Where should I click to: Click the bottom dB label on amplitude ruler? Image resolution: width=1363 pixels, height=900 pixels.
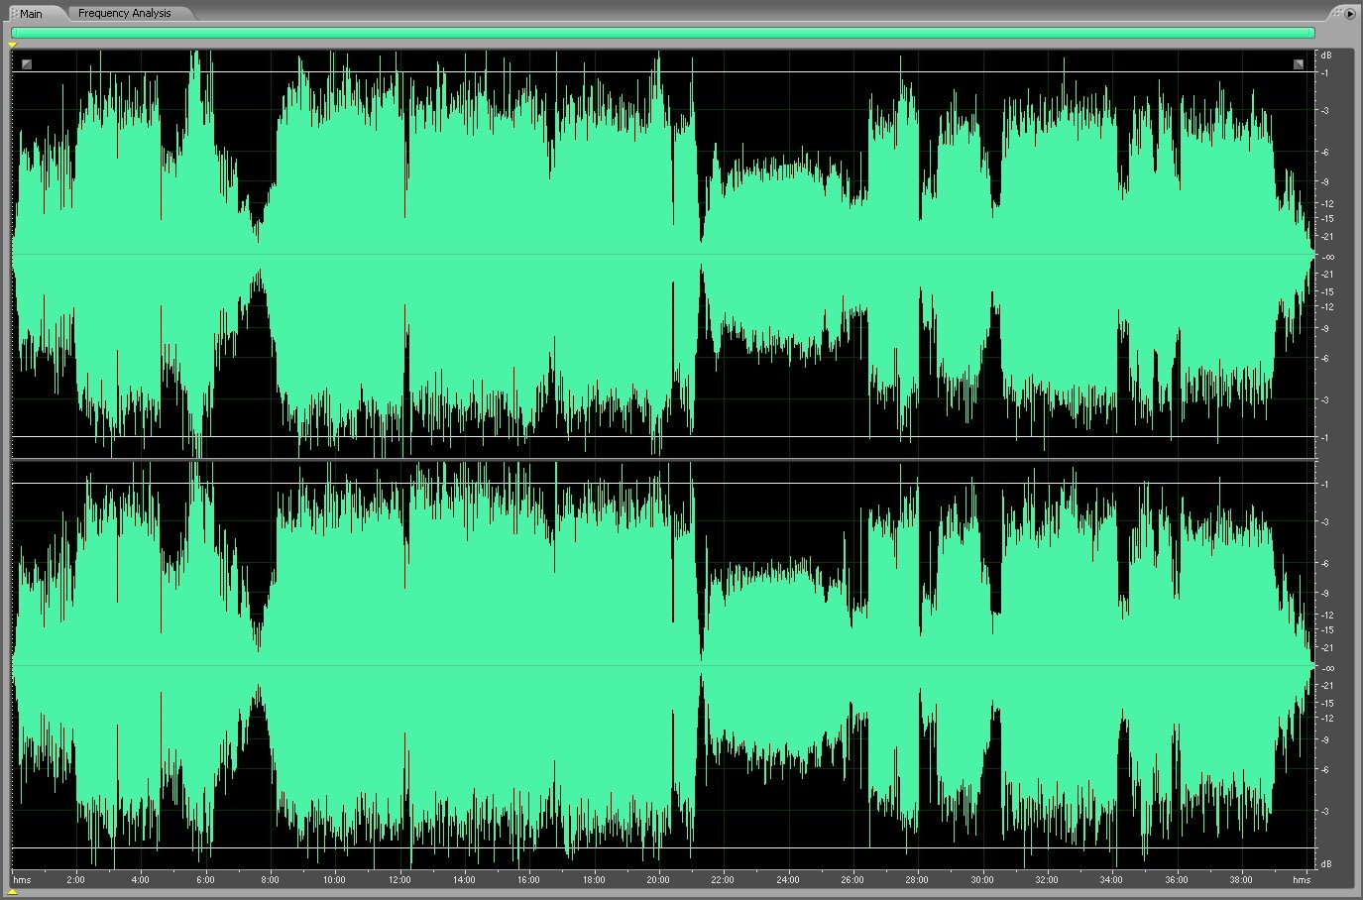tap(1325, 864)
